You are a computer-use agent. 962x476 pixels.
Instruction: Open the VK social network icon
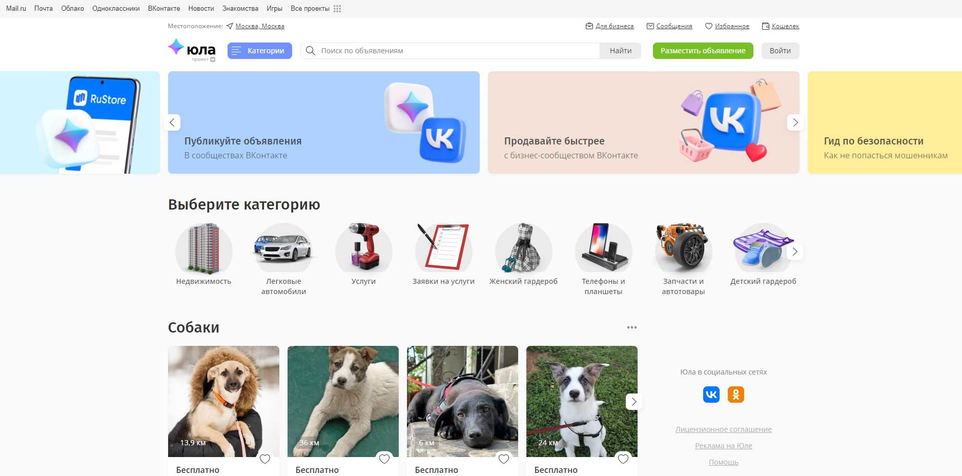711,395
